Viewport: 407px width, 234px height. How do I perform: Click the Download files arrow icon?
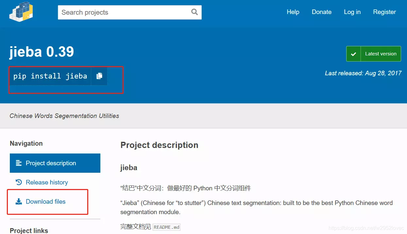(x=19, y=201)
